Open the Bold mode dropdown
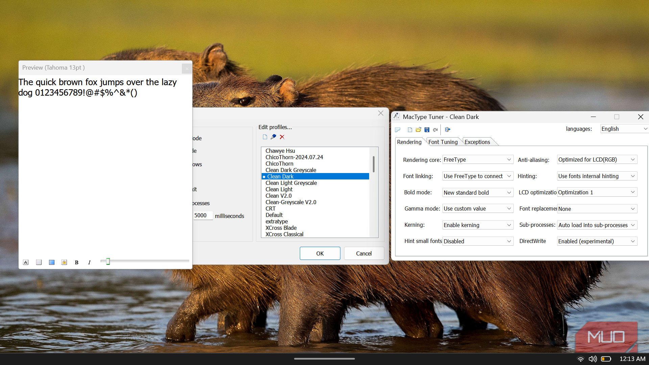 pyautogui.click(x=478, y=192)
